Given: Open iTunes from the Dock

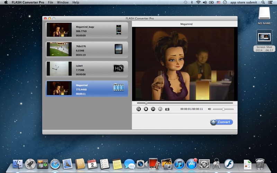Looking at the screenshot, I should (x=179, y=164).
